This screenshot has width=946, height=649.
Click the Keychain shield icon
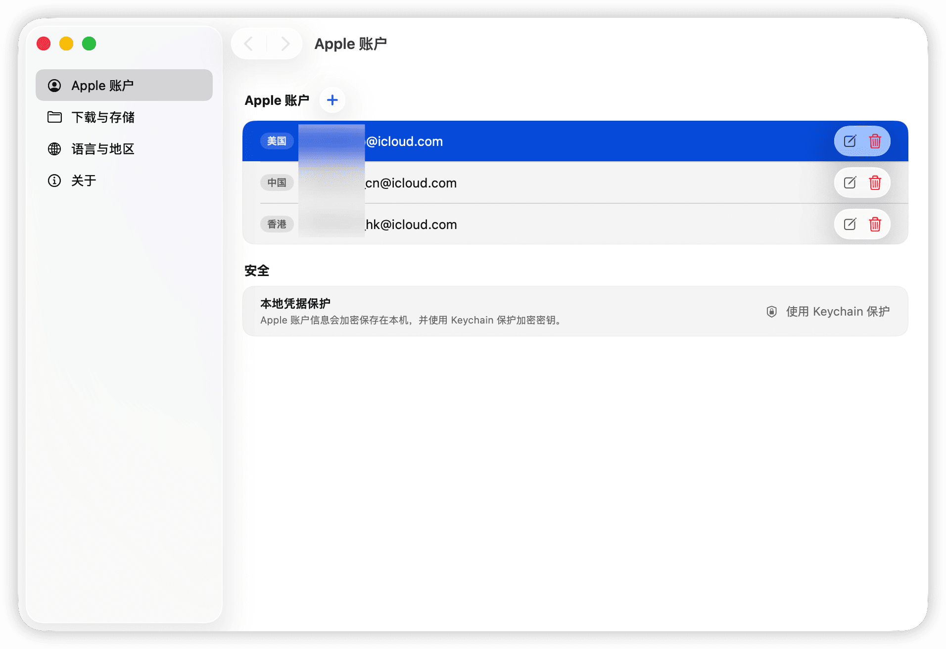point(771,312)
